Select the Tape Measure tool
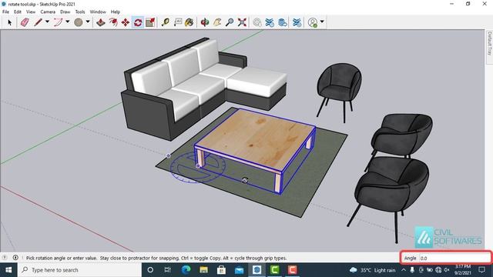 166,22
